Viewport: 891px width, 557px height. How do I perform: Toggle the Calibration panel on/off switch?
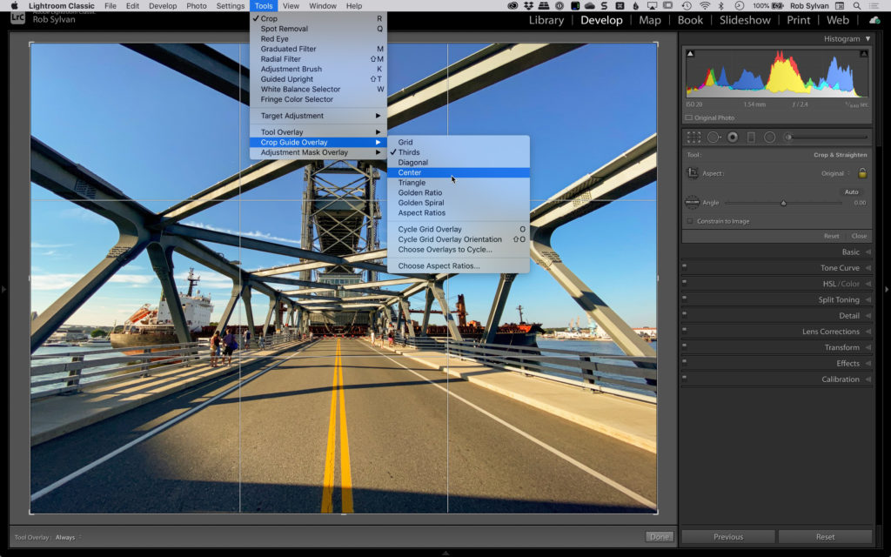(x=684, y=377)
